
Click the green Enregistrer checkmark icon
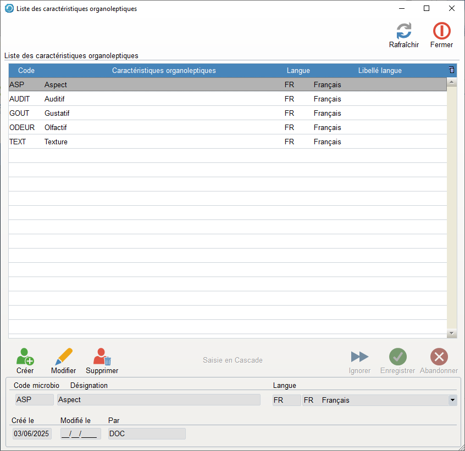[397, 357]
